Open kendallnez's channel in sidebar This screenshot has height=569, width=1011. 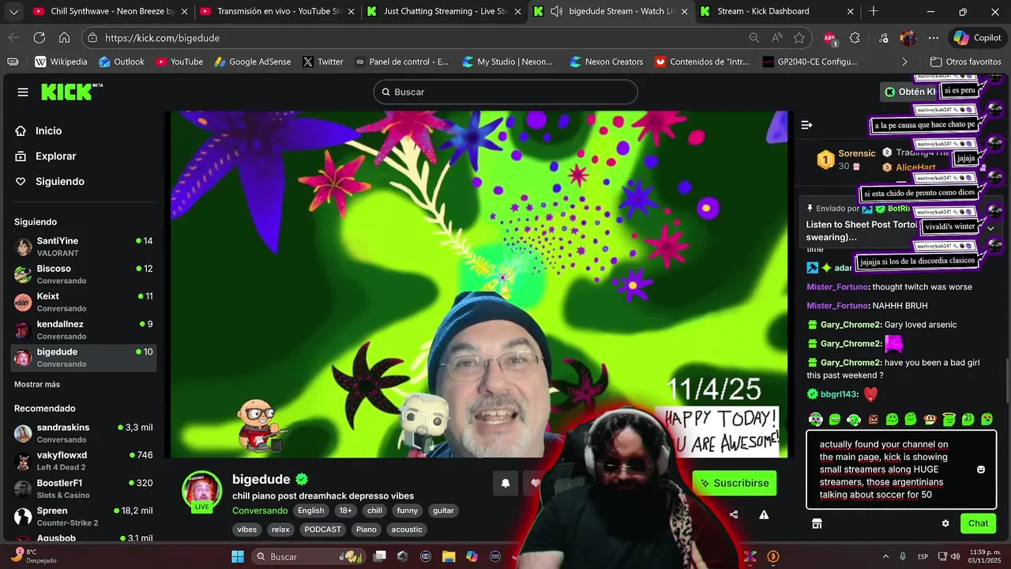tap(84, 330)
